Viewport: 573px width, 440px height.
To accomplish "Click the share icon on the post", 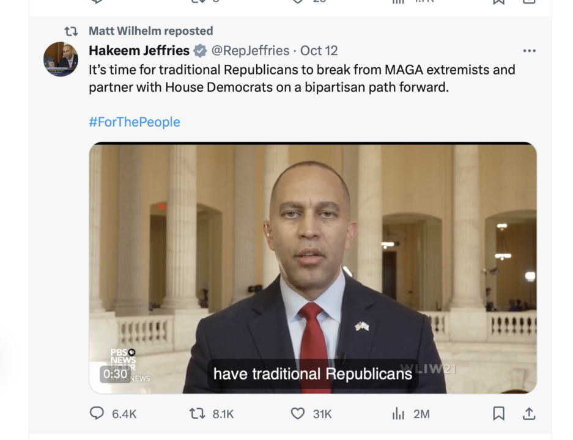I will pyautogui.click(x=529, y=414).
